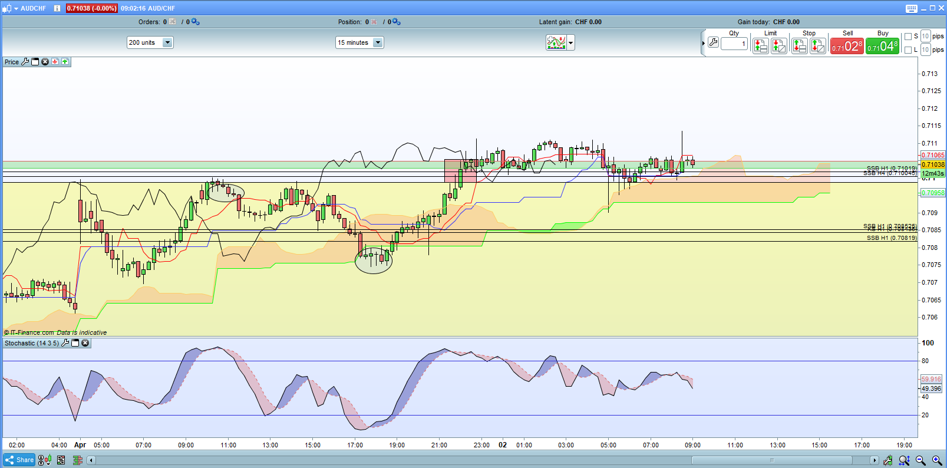Zoom out of the chart

pos(920,460)
